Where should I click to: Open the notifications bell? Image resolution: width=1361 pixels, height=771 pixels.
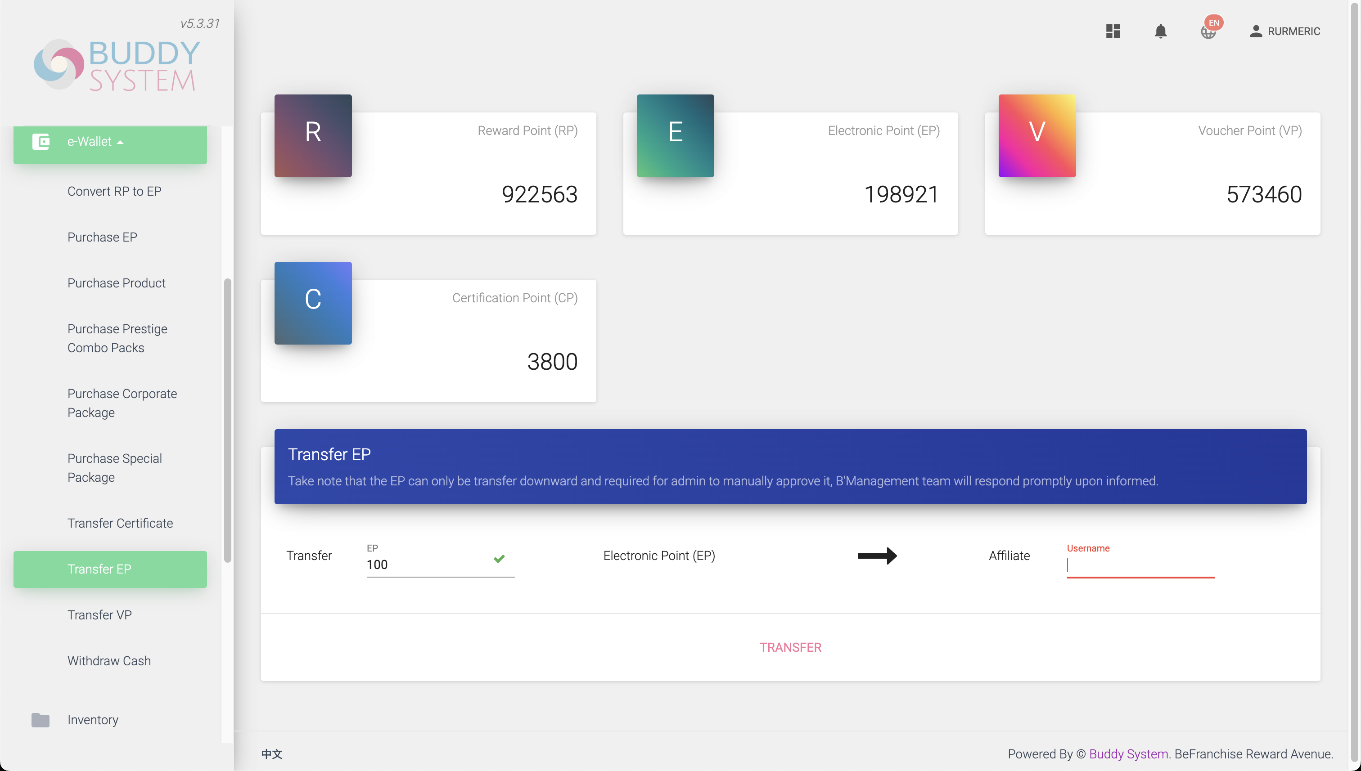pyautogui.click(x=1160, y=31)
